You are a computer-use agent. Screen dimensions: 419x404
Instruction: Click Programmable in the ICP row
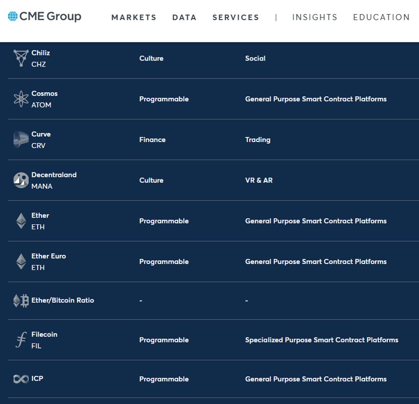coord(164,379)
